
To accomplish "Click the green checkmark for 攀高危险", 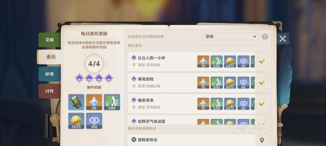I will tap(262, 82).
